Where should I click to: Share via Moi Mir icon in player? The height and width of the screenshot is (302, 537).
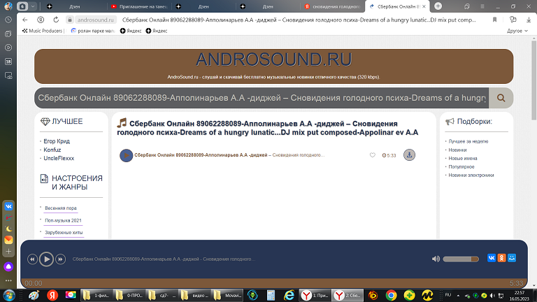pyautogui.click(x=512, y=258)
